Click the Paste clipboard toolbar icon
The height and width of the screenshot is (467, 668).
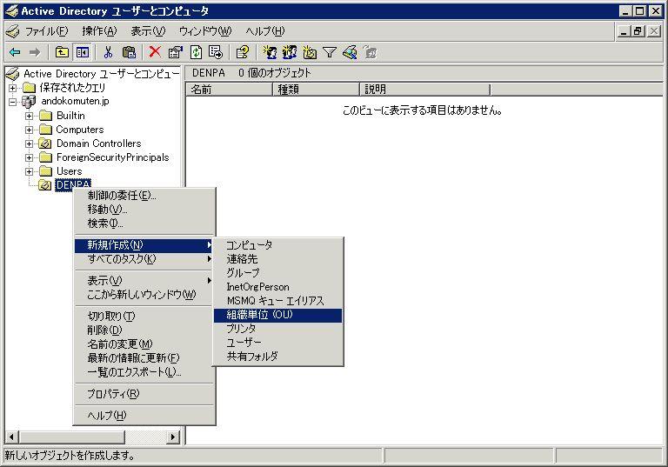[x=129, y=52]
